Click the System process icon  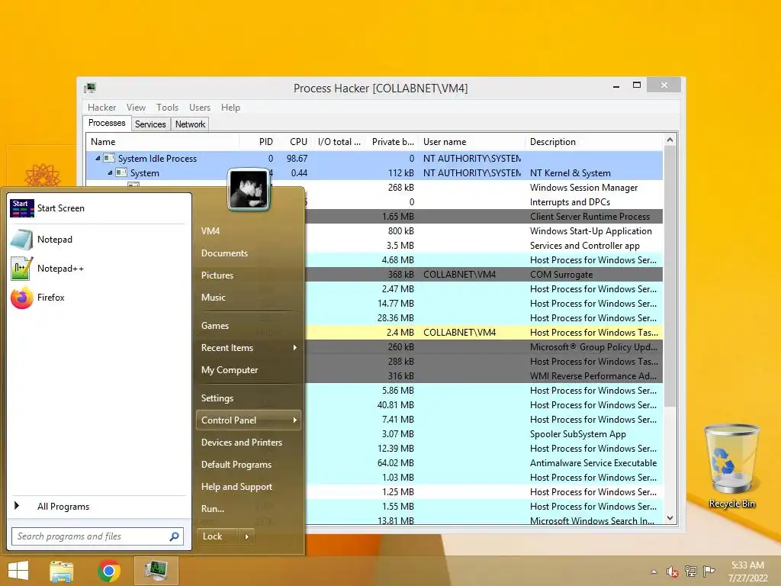(x=121, y=173)
